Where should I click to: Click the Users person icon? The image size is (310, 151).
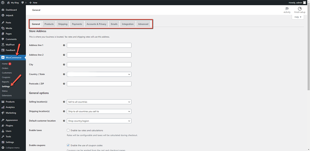(3, 131)
